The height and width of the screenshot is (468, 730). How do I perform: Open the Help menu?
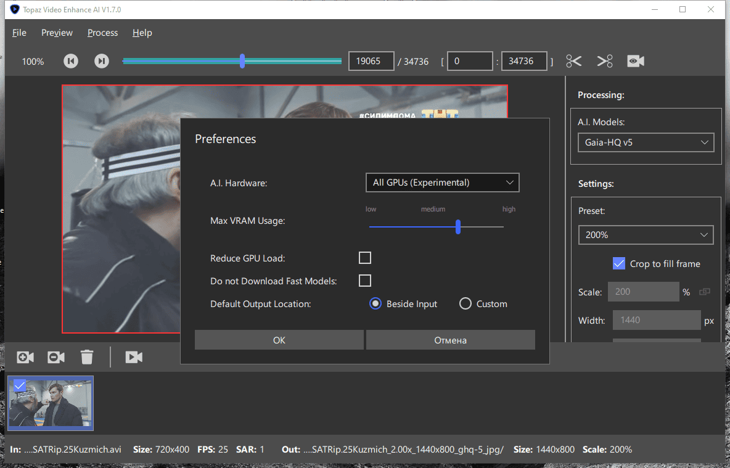coord(142,33)
